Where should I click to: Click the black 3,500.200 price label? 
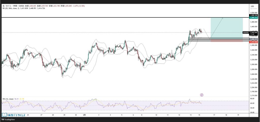(254, 15)
